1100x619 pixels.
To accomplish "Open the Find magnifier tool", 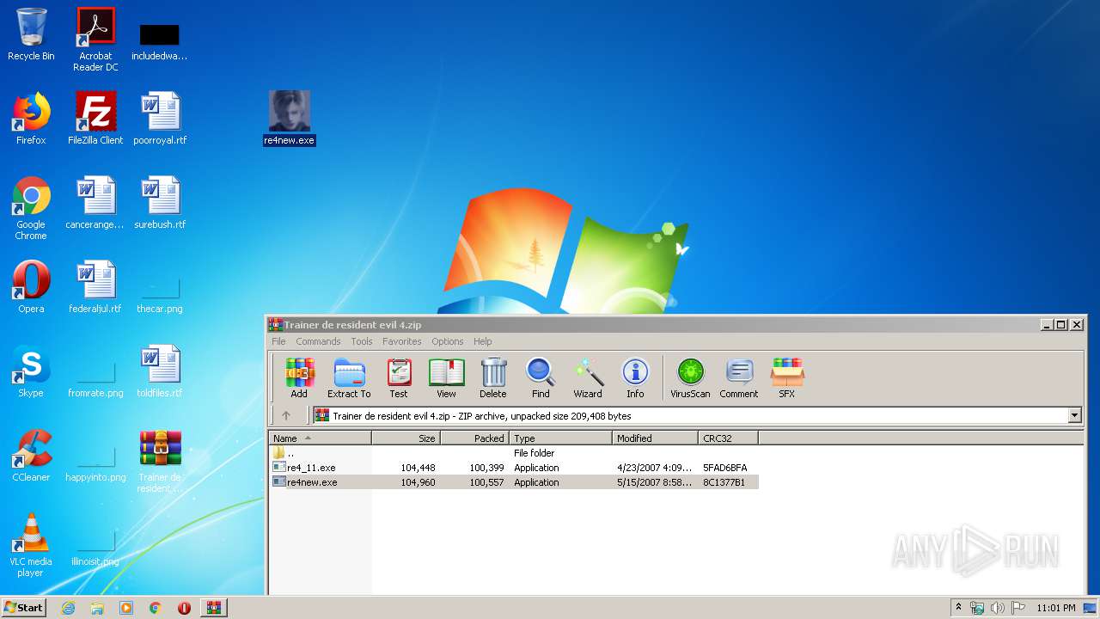I will tap(541, 378).
